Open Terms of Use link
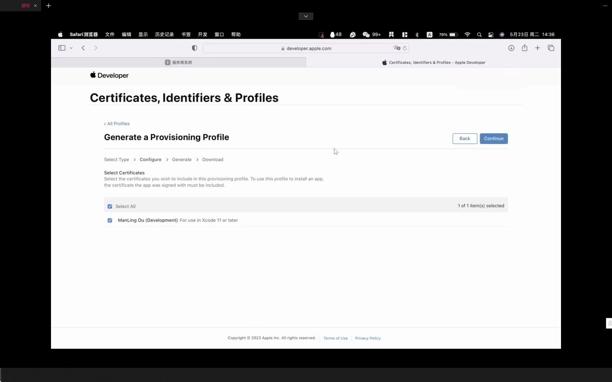Image resolution: width=612 pixels, height=382 pixels. [335, 338]
